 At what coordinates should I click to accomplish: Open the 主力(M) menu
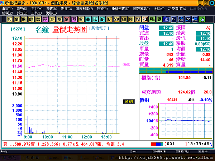(37, 9)
